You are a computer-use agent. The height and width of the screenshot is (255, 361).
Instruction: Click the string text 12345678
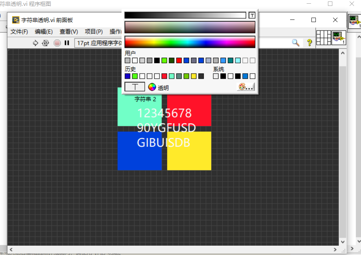[x=165, y=113]
